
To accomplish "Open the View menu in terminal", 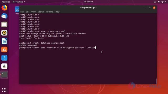I will (x=33, y=12).
